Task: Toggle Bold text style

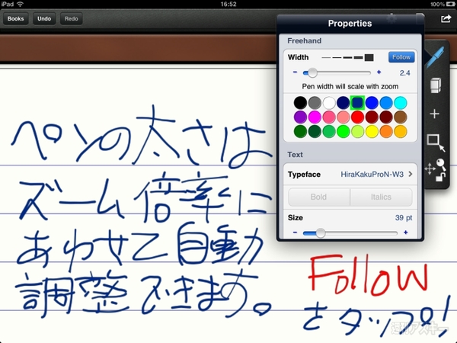Action: click(x=319, y=197)
